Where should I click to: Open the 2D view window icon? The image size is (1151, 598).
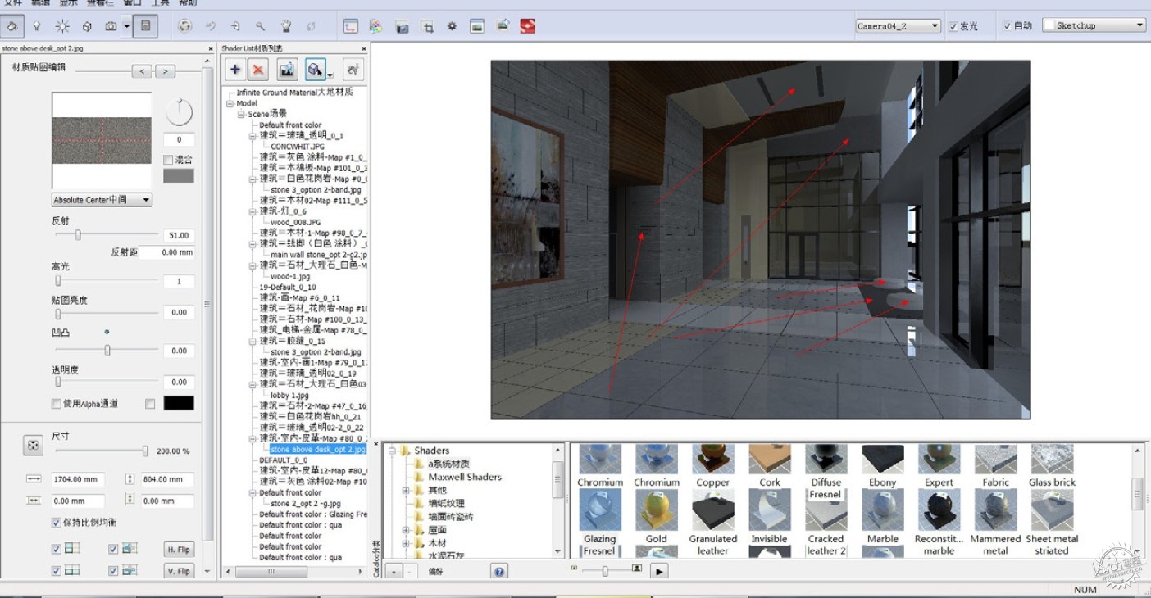(351, 26)
